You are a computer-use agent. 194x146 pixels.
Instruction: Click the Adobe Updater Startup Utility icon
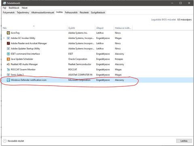coord(8,49)
